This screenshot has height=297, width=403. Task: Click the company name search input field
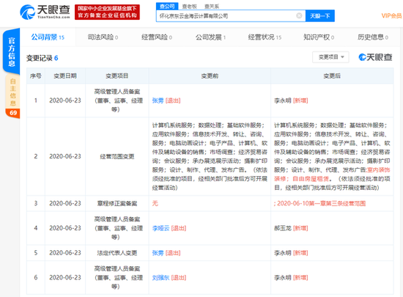coord(226,16)
